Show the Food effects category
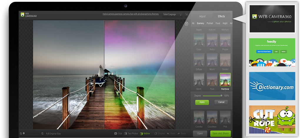Image resolution: width=300 pixels, height=138 pixels. click(218, 23)
